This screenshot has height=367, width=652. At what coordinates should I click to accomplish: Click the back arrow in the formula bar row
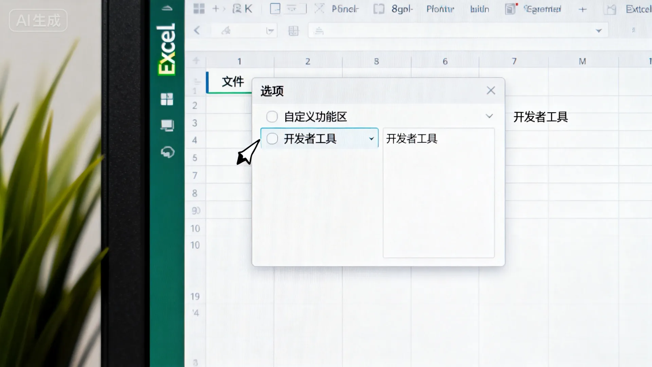pos(197,31)
